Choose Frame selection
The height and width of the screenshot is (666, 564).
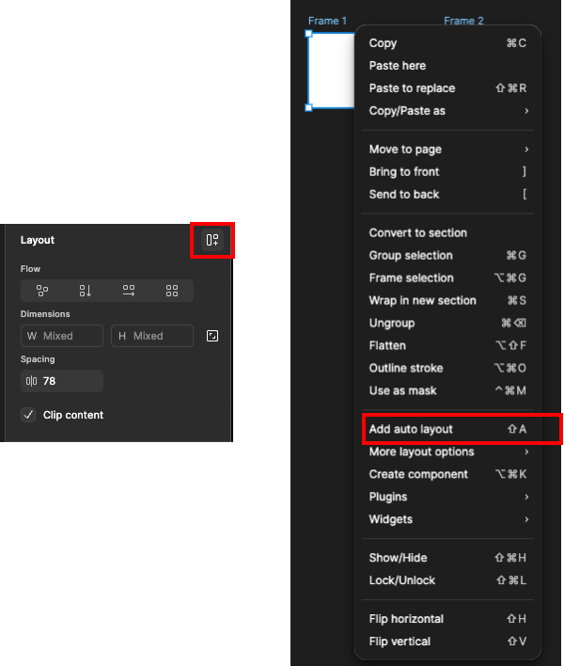click(448, 277)
